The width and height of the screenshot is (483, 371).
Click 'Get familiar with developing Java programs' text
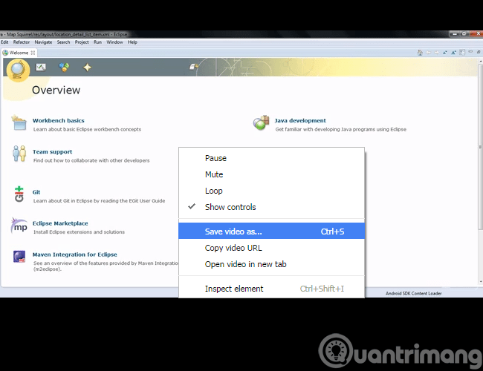[x=340, y=130]
